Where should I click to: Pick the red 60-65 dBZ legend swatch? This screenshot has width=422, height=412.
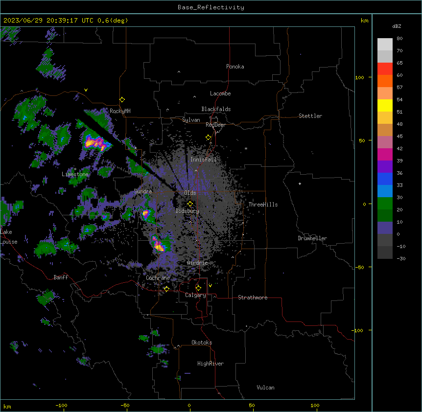tap(385, 69)
